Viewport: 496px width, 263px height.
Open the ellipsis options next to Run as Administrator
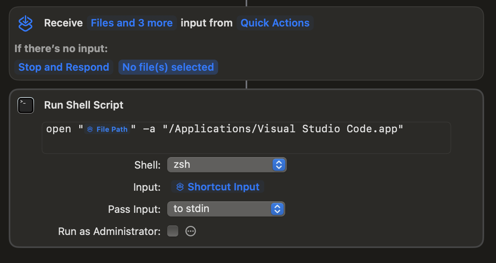191,231
